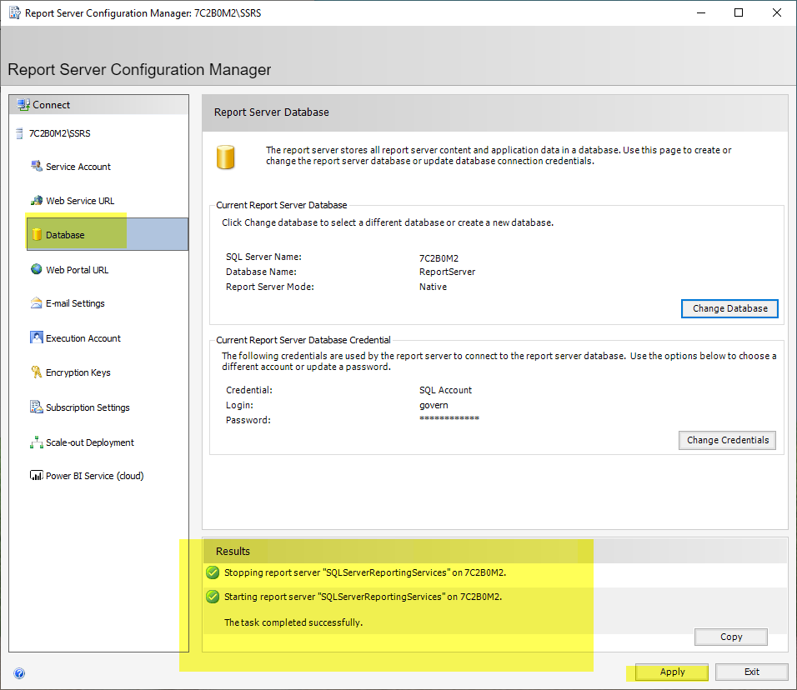Viewport: 797px width, 690px height.
Task: Select the Database page in sidebar
Action: click(x=65, y=235)
